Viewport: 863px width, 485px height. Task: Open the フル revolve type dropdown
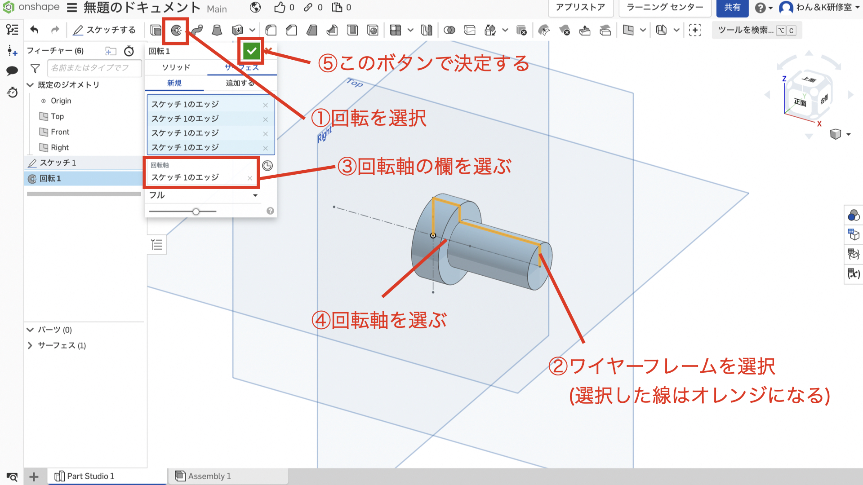coord(204,195)
